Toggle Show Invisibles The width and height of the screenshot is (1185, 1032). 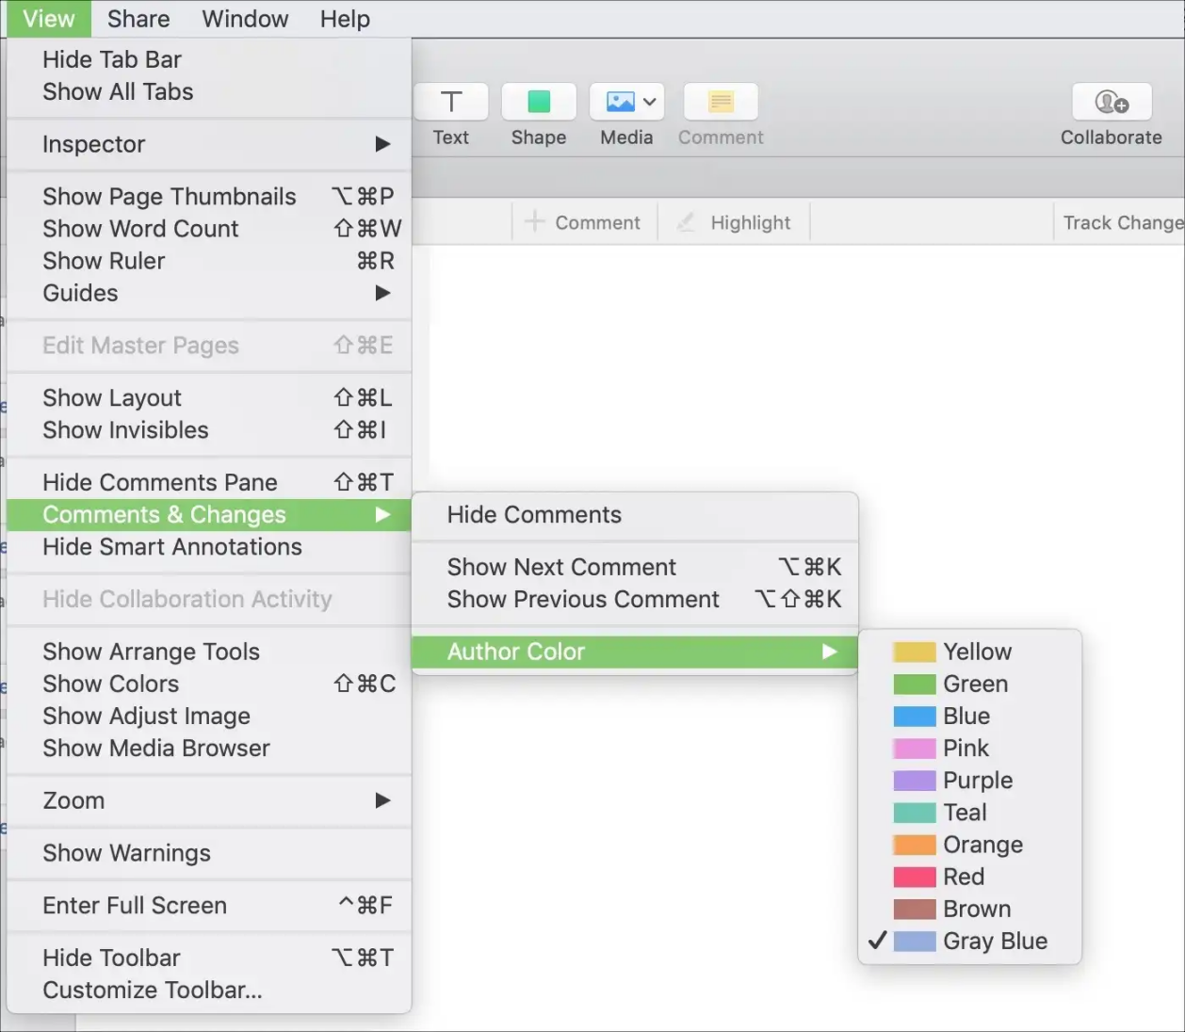(x=125, y=430)
